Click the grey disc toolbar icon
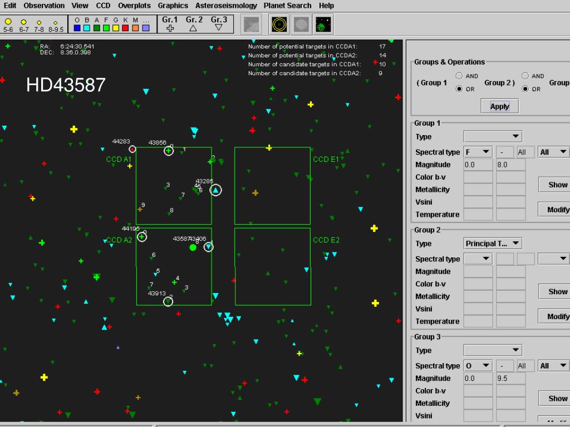Image resolution: width=570 pixels, height=427 pixels. pyautogui.click(x=301, y=24)
